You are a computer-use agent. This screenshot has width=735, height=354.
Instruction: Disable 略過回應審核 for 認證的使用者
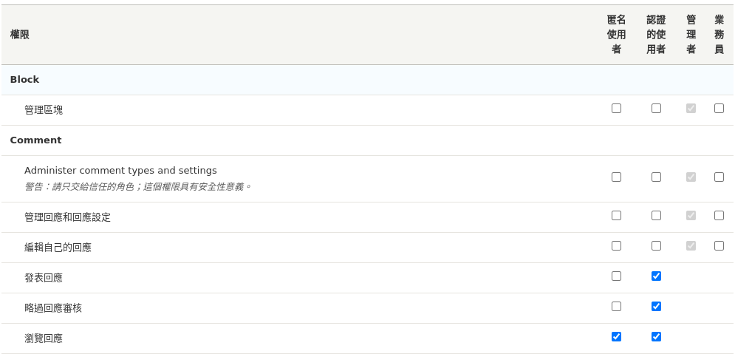tap(656, 306)
